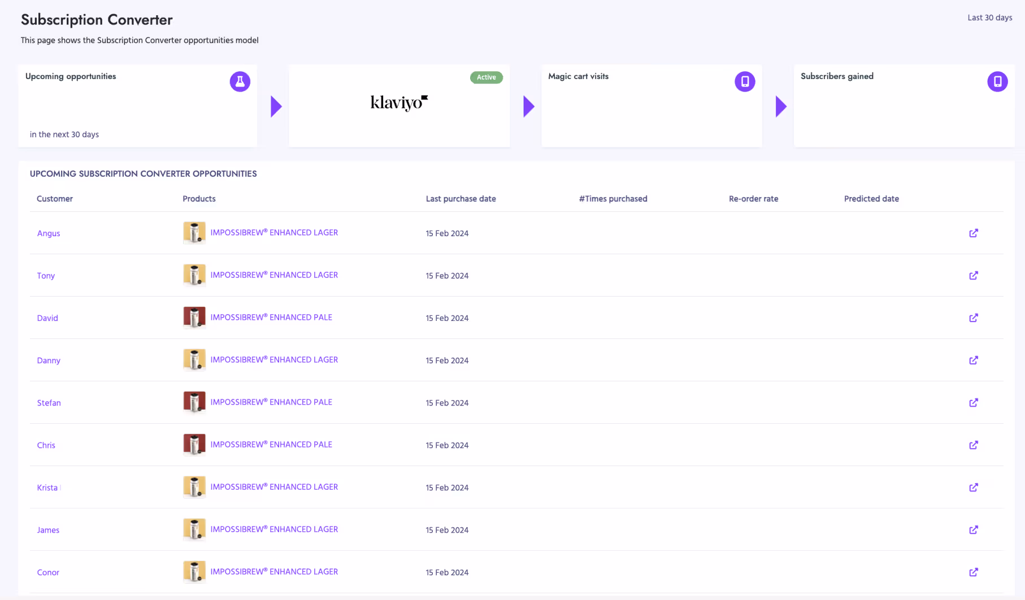
Task: Open Enhanced Pale product link in Chris row
Action: tap(271, 445)
